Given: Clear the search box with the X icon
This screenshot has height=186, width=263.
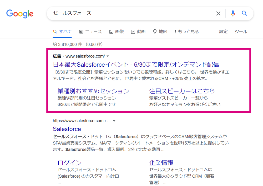Looking at the screenshot, I should coord(218,13).
